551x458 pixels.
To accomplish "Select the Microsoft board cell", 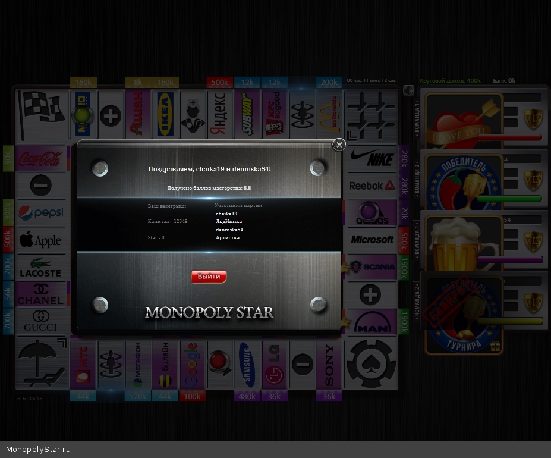I will tap(372, 240).
